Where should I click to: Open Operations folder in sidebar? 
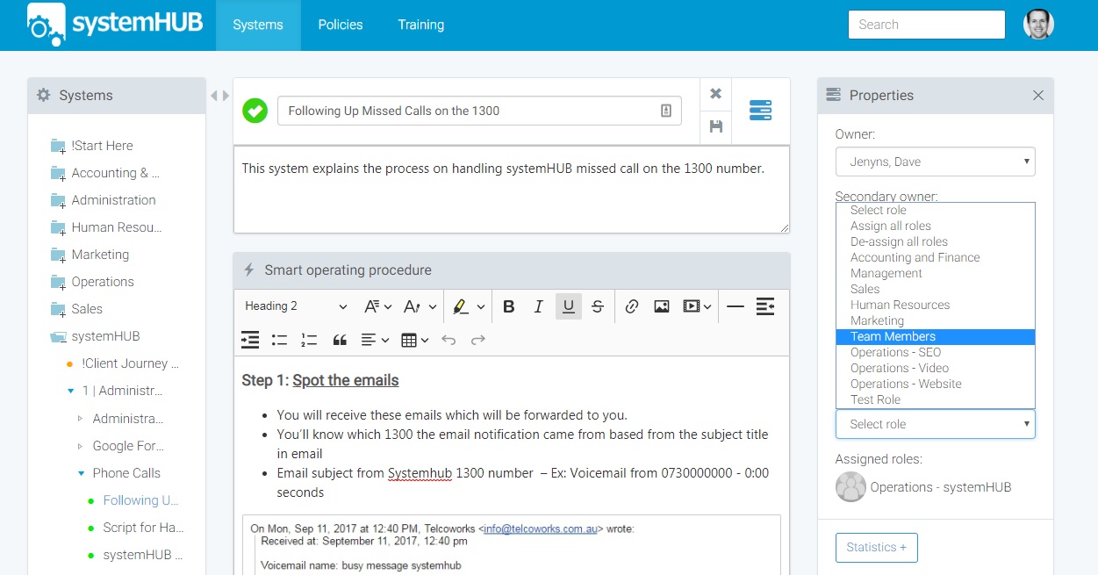point(103,282)
